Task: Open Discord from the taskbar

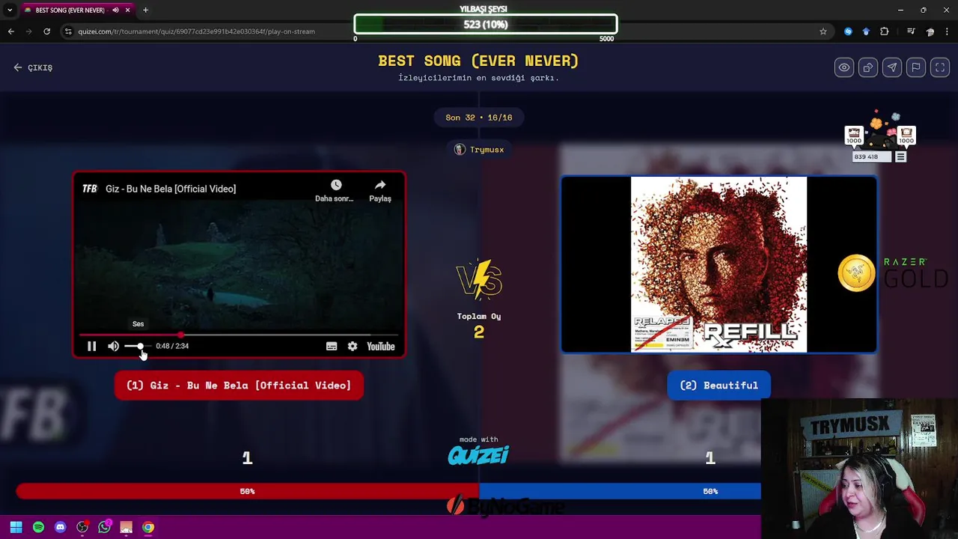Action: [60, 527]
